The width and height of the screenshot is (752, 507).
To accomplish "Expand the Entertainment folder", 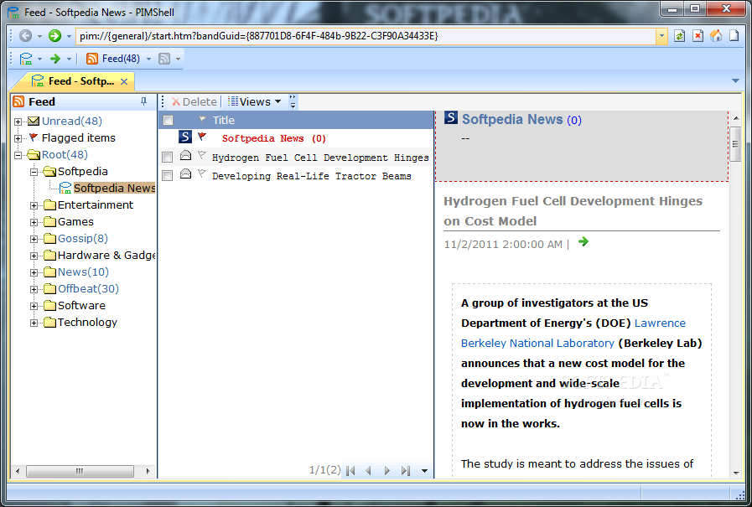I will pyautogui.click(x=34, y=205).
